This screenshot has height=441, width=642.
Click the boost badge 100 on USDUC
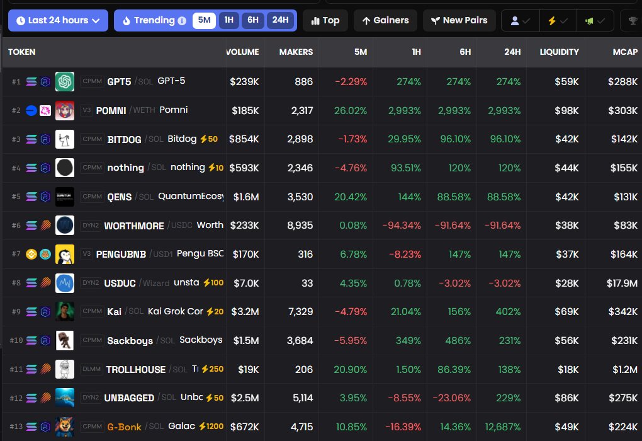coord(213,283)
